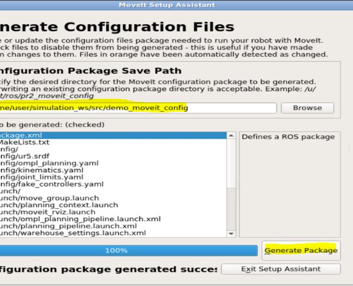Select the package.xml row
Screen dimensions: 353x286
(113, 135)
